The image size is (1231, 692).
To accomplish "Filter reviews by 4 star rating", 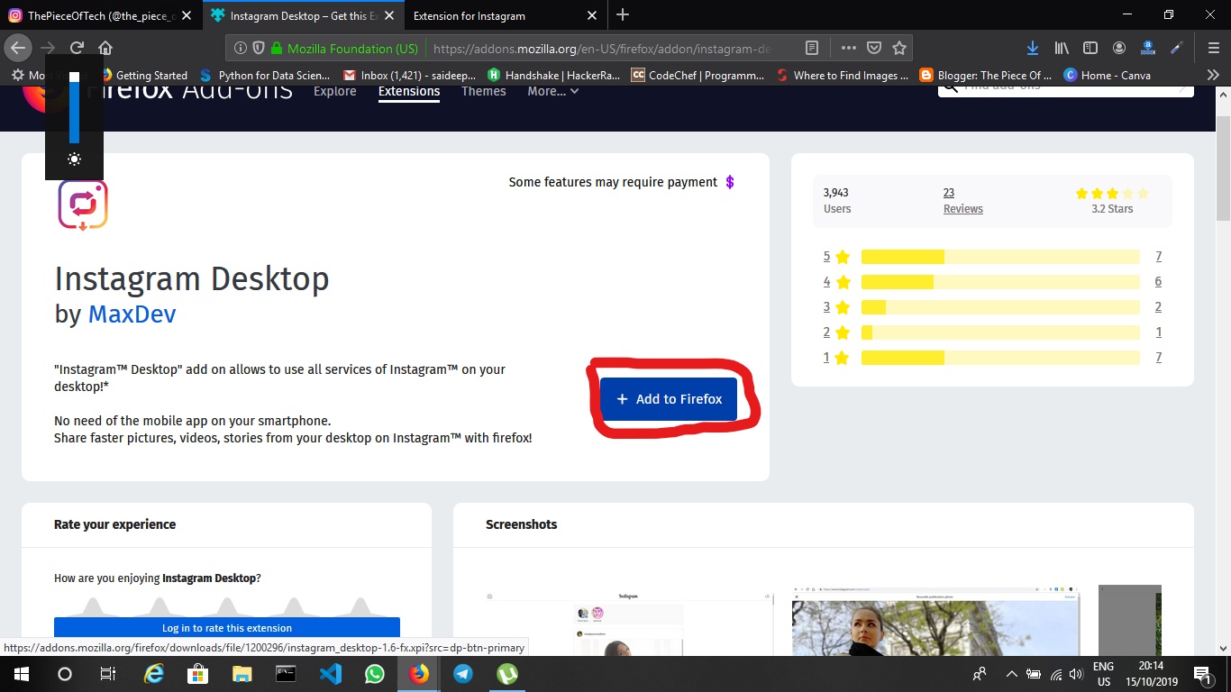I will [x=836, y=282].
